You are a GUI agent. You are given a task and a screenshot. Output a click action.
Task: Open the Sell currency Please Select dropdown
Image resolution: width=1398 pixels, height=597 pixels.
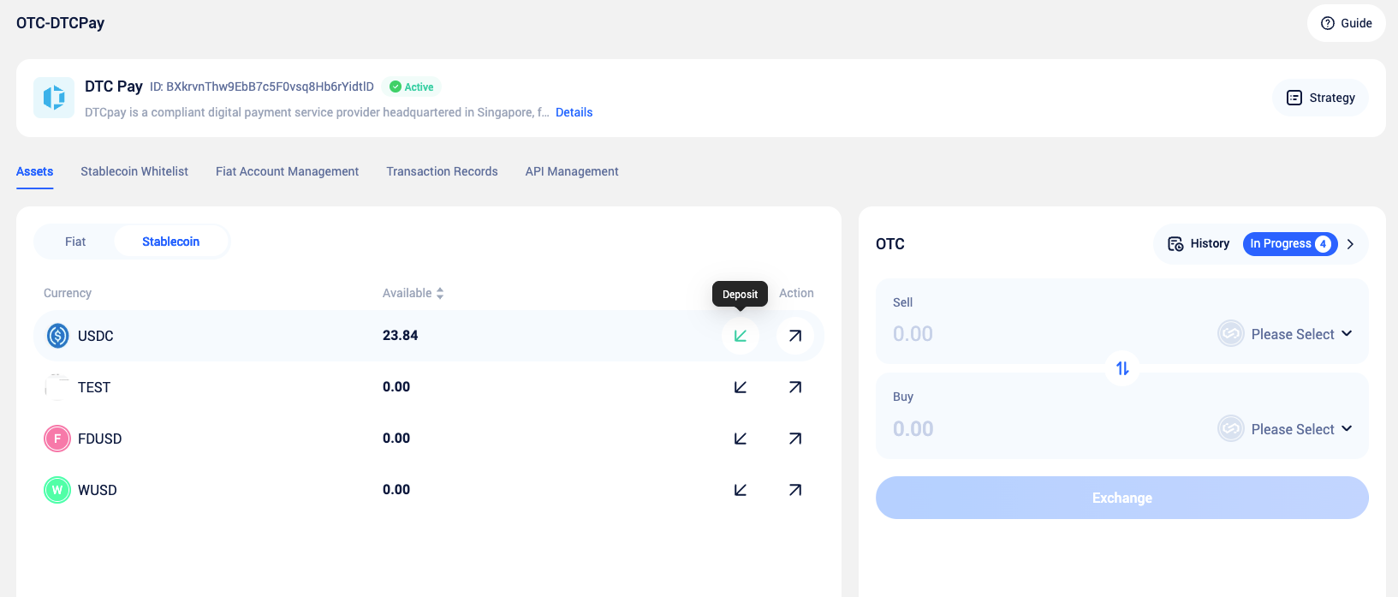(1285, 334)
